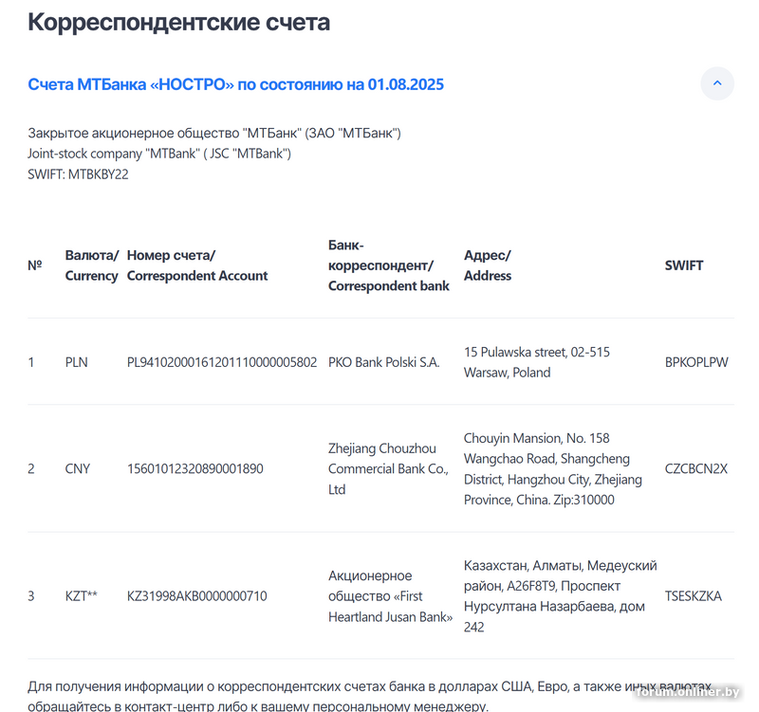Image resolution: width=759 pixels, height=712 pixels.
Task: Select the PLN account number cell
Action: [x=222, y=362]
